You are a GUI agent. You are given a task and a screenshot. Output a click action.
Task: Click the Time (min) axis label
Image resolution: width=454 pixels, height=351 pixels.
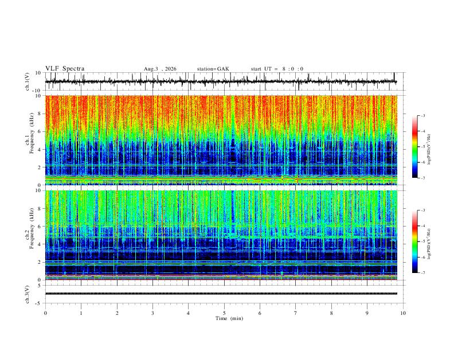pyautogui.click(x=229, y=318)
